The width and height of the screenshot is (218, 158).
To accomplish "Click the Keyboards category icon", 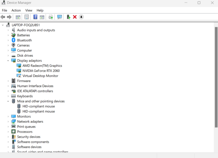I will (14, 96).
